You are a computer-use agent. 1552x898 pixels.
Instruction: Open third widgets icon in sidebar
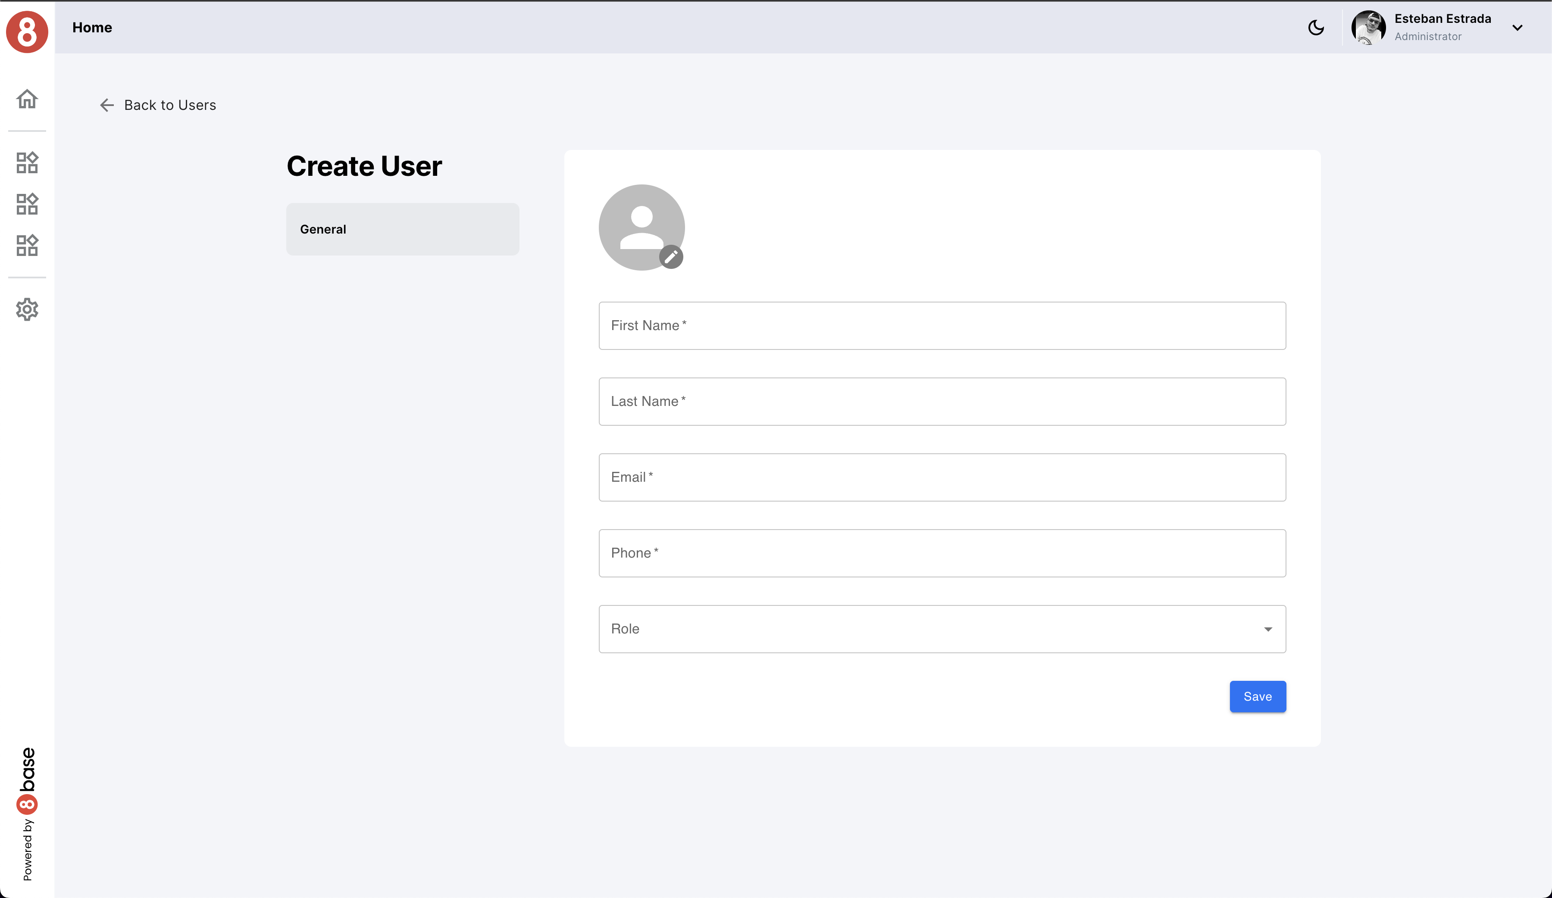tap(27, 245)
